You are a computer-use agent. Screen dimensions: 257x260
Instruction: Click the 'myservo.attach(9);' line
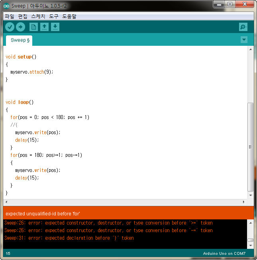coord(32,72)
